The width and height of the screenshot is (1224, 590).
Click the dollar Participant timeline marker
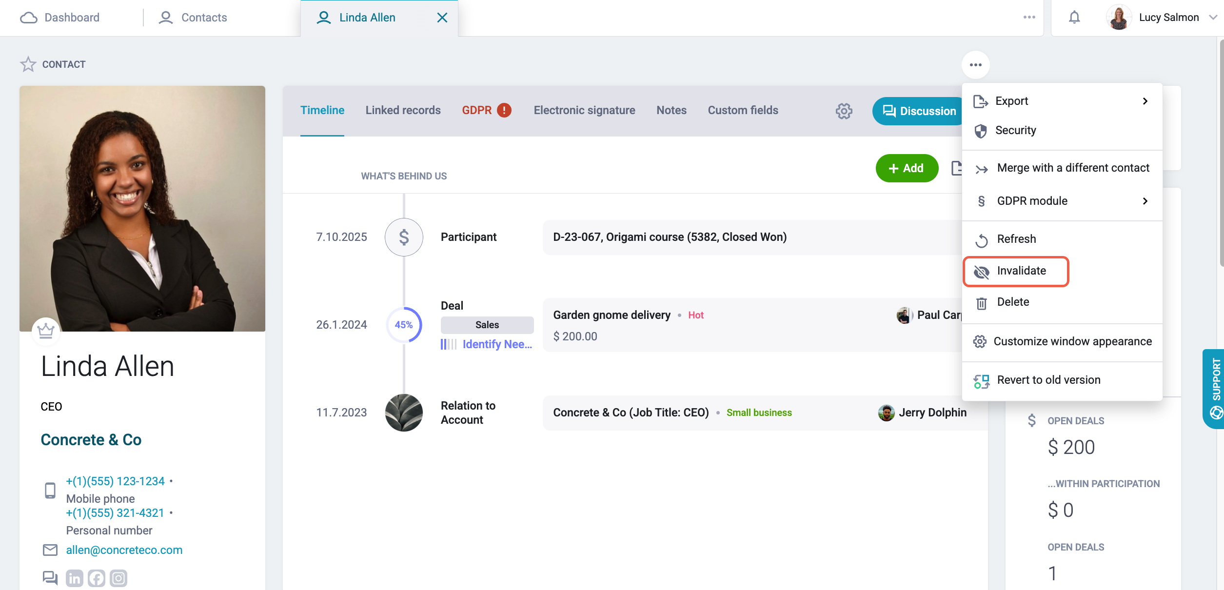(404, 237)
